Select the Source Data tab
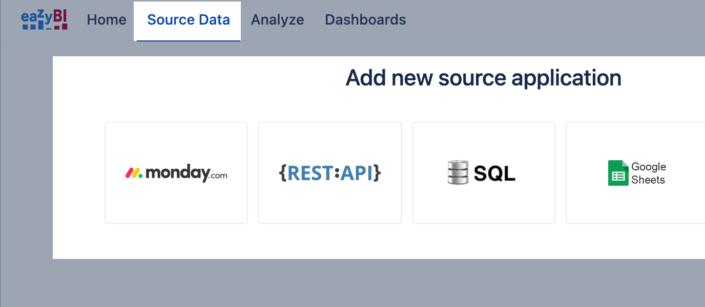The height and width of the screenshot is (307, 705). (188, 20)
